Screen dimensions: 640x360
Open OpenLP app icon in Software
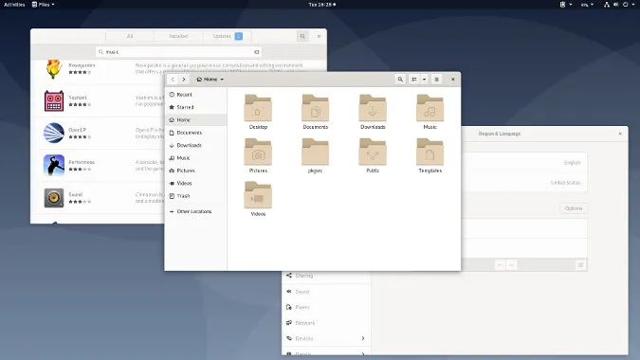point(54,133)
